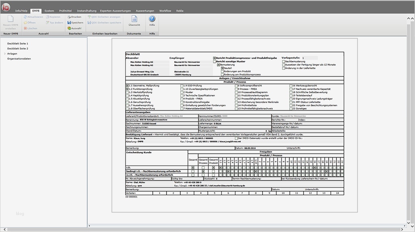Check the Nachbemusterung checkbox
Screen dimensions: 415x232
[284, 62]
